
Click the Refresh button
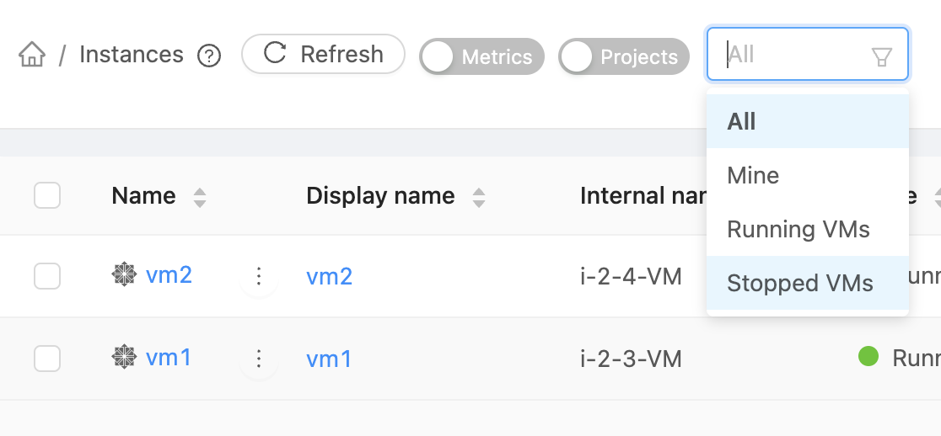tap(324, 54)
